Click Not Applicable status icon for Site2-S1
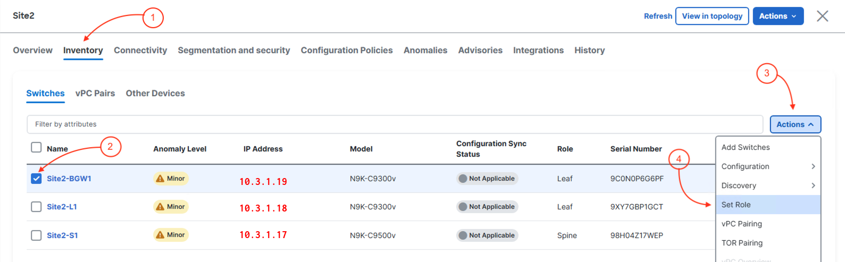The width and height of the screenshot is (845, 262). coord(463,235)
